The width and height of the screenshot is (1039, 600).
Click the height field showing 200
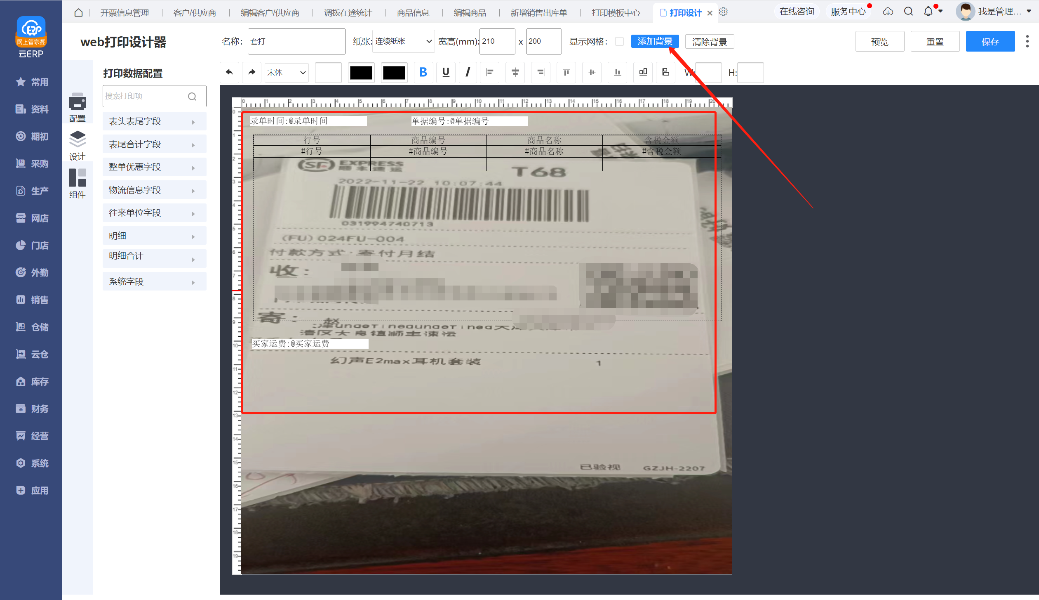click(544, 41)
